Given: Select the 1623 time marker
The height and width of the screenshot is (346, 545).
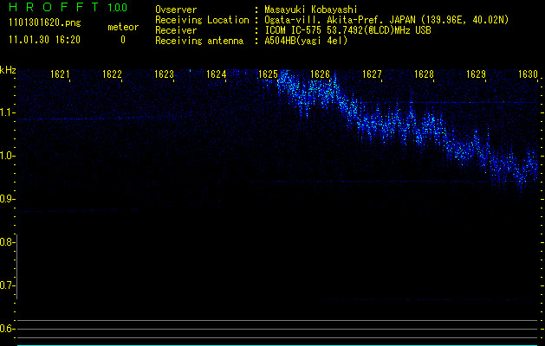Looking at the screenshot, I should coord(164,74).
